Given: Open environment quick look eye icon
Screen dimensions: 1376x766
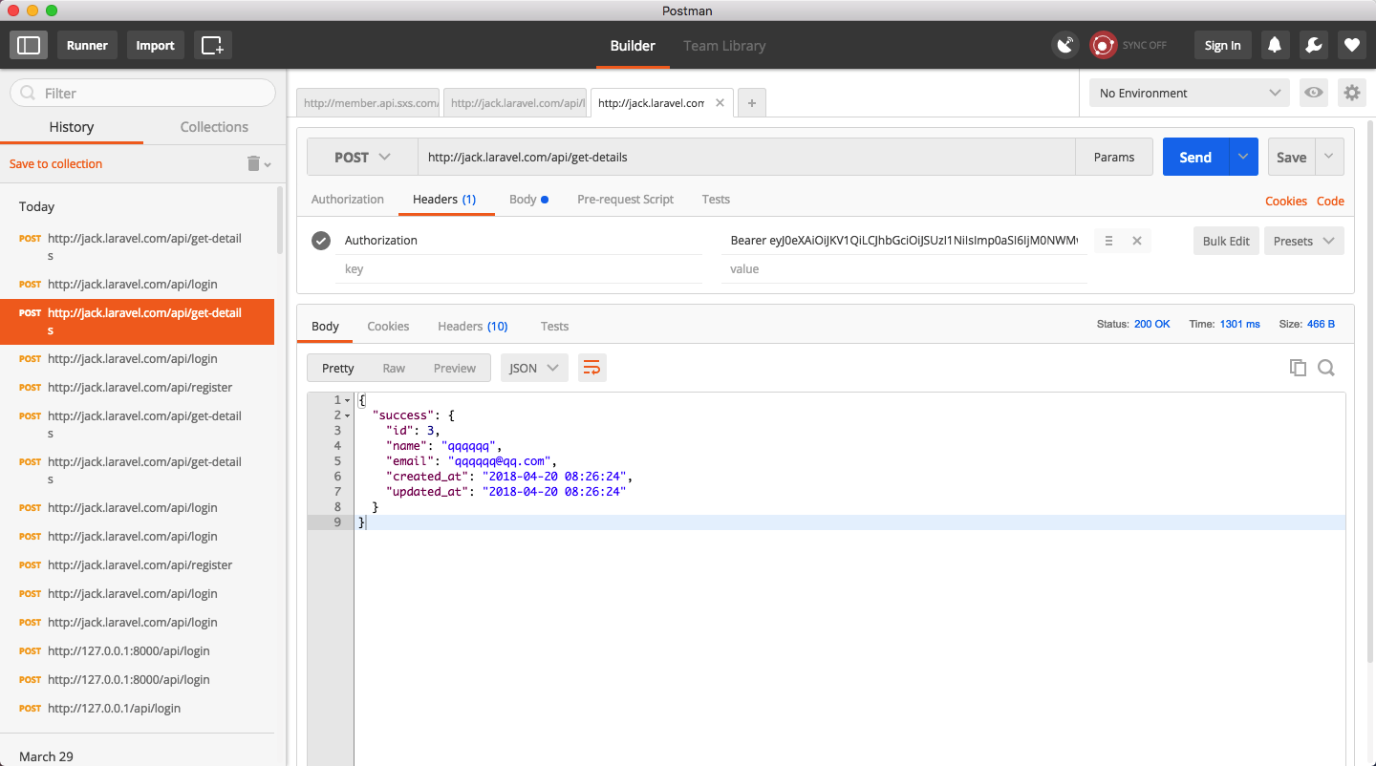Looking at the screenshot, I should tap(1314, 93).
